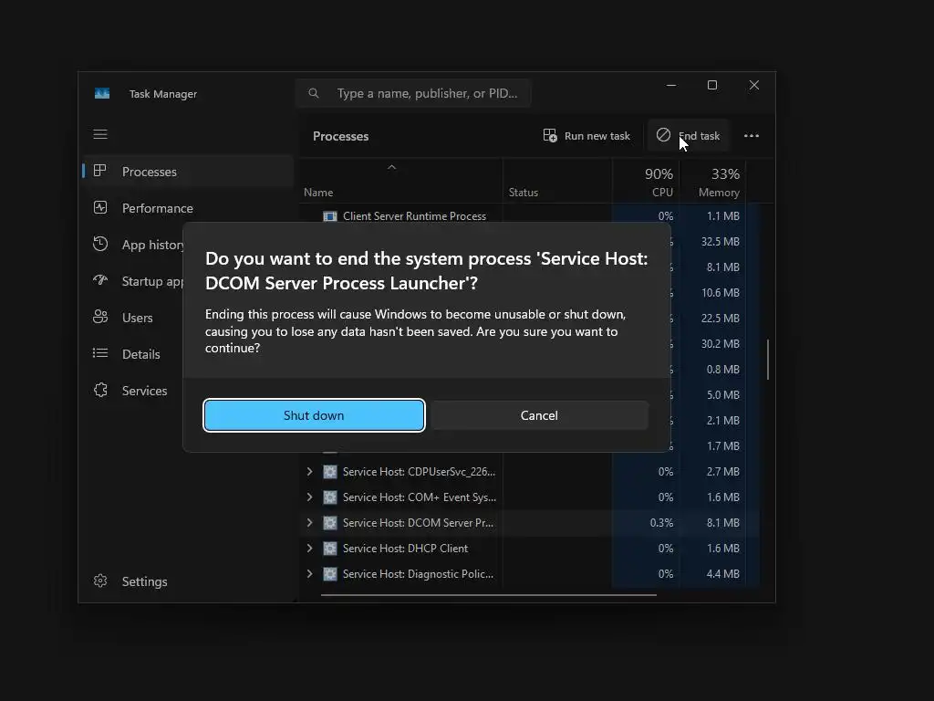934x701 pixels.
Task: Confirm with the Shut down button
Action: coord(314,415)
